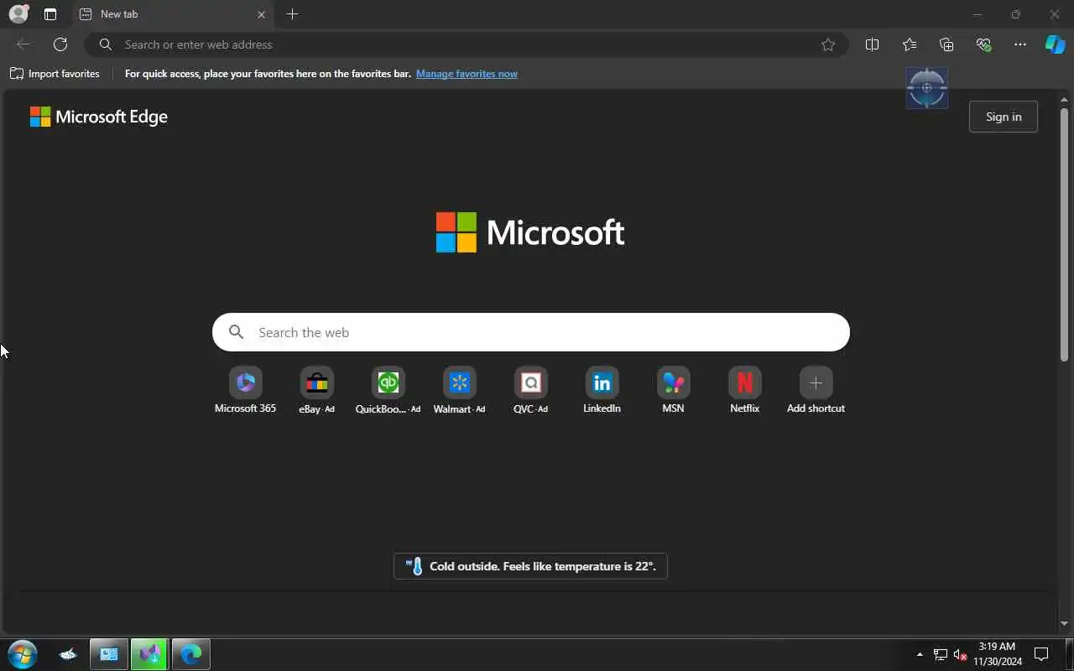1074x671 pixels.
Task: Open the cold weather notification
Action: pyautogui.click(x=530, y=566)
